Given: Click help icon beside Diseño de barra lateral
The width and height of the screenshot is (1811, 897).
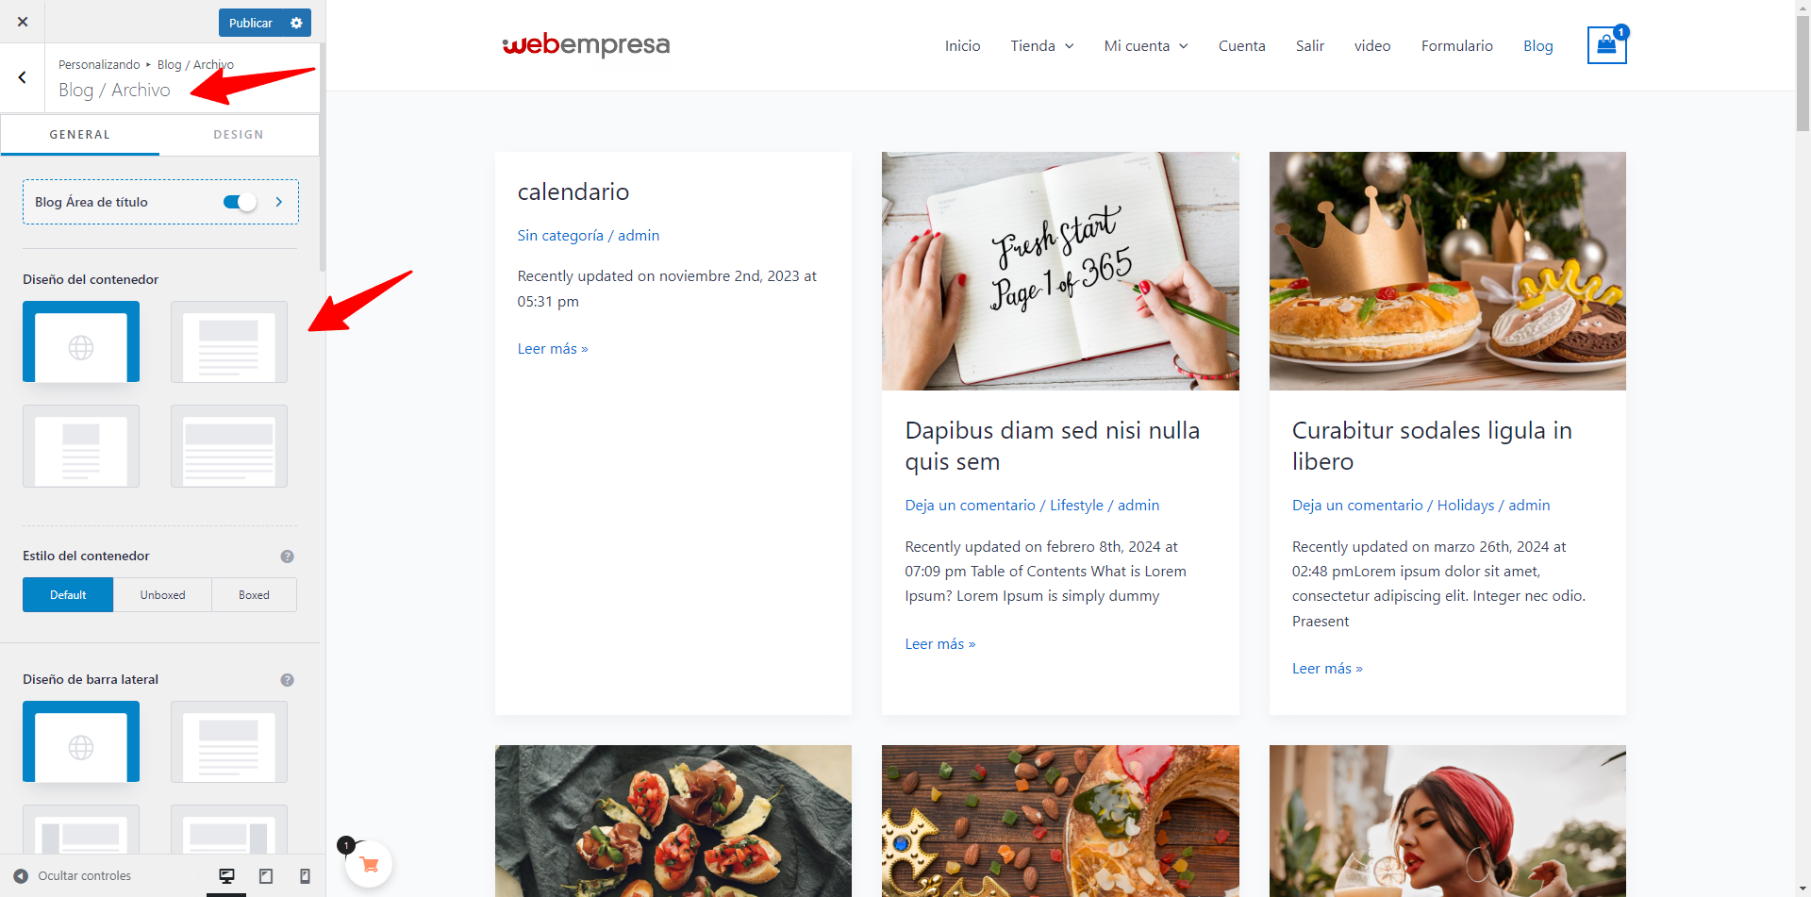Looking at the screenshot, I should click(288, 680).
